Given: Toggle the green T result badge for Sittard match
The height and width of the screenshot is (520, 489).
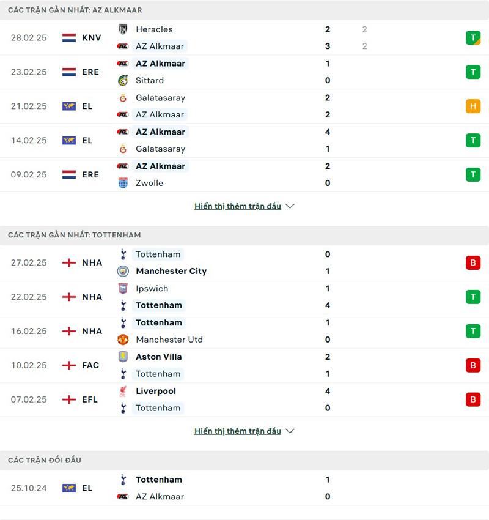Looking at the screenshot, I should coord(472,72).
